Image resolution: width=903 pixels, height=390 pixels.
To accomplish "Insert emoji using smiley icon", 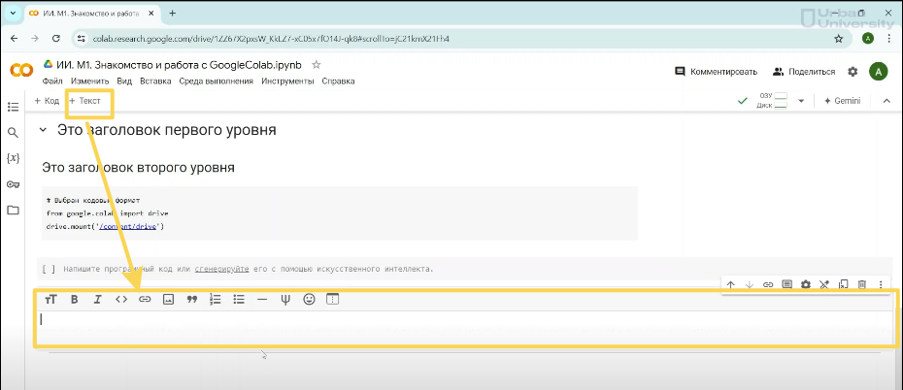I will coord(310,300).
